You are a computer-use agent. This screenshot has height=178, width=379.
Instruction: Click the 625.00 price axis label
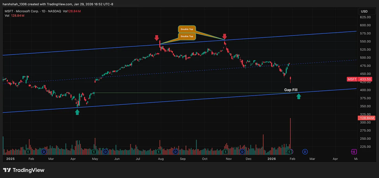pyautogui.click(x=365, y=17)
